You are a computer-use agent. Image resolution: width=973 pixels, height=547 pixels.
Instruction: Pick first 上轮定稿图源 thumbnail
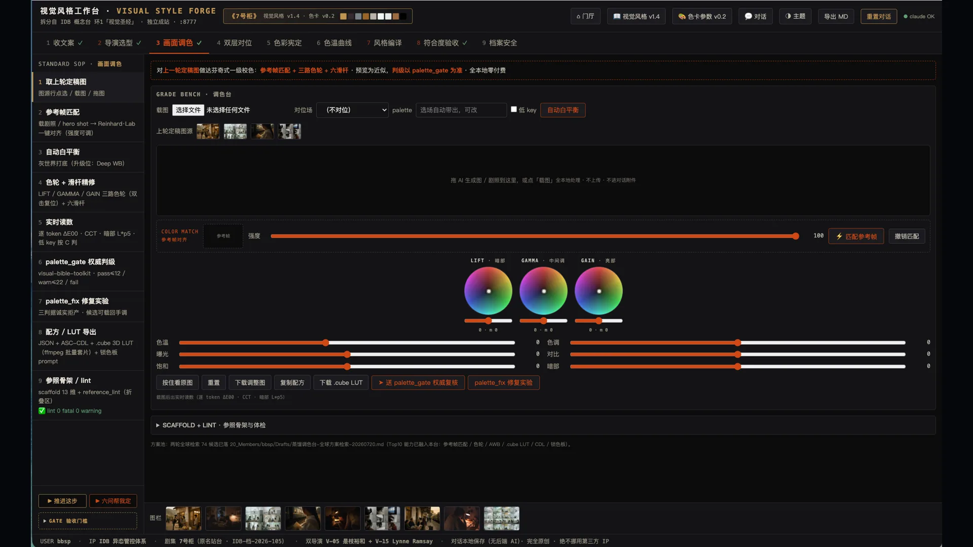point(208,131)
